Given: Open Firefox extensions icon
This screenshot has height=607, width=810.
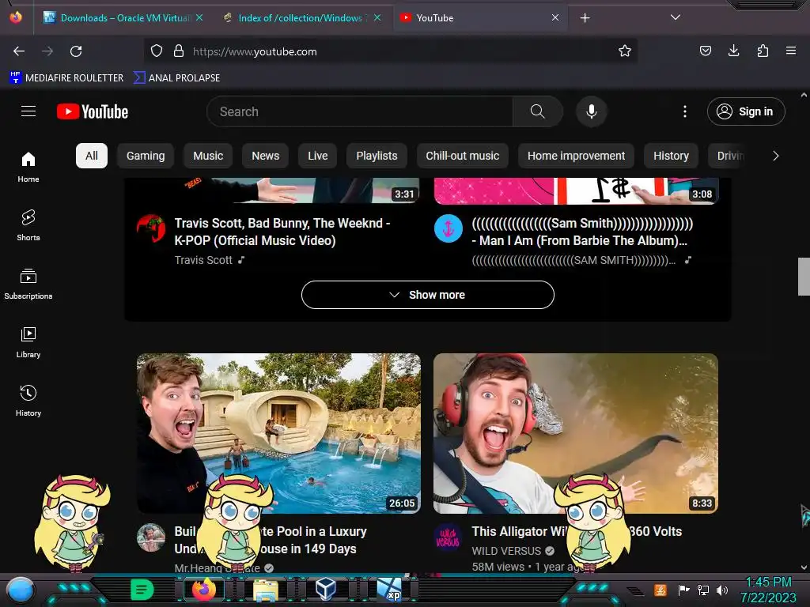Looking at the screenshot, I should pos(763,51).
